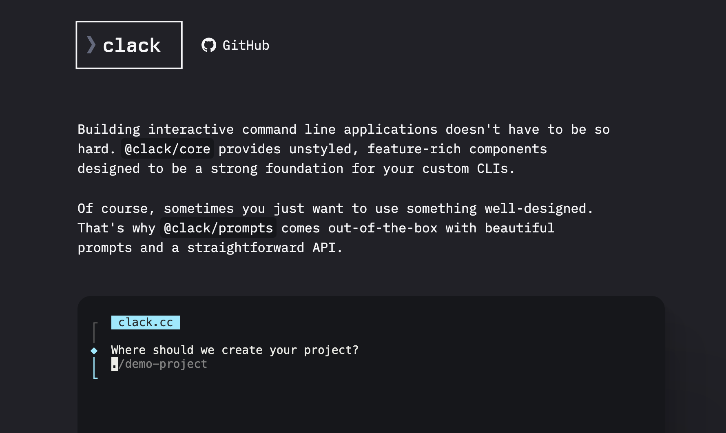Screen dimensions: 726x433
Task: Focus the /demo-project path input
Action: click(x=163, y=364)
